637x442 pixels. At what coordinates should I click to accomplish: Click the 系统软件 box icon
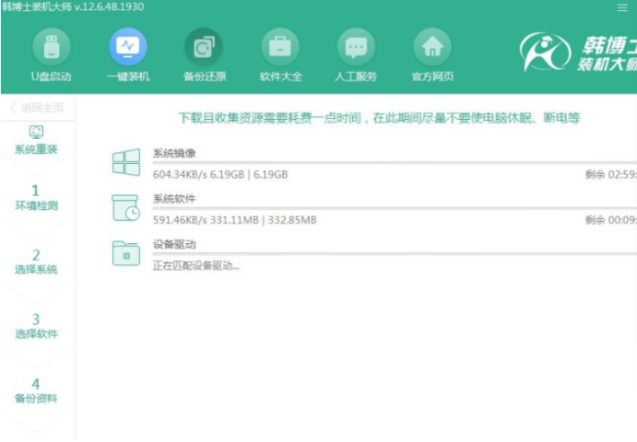pyautogui.click(x=125, y=208)
